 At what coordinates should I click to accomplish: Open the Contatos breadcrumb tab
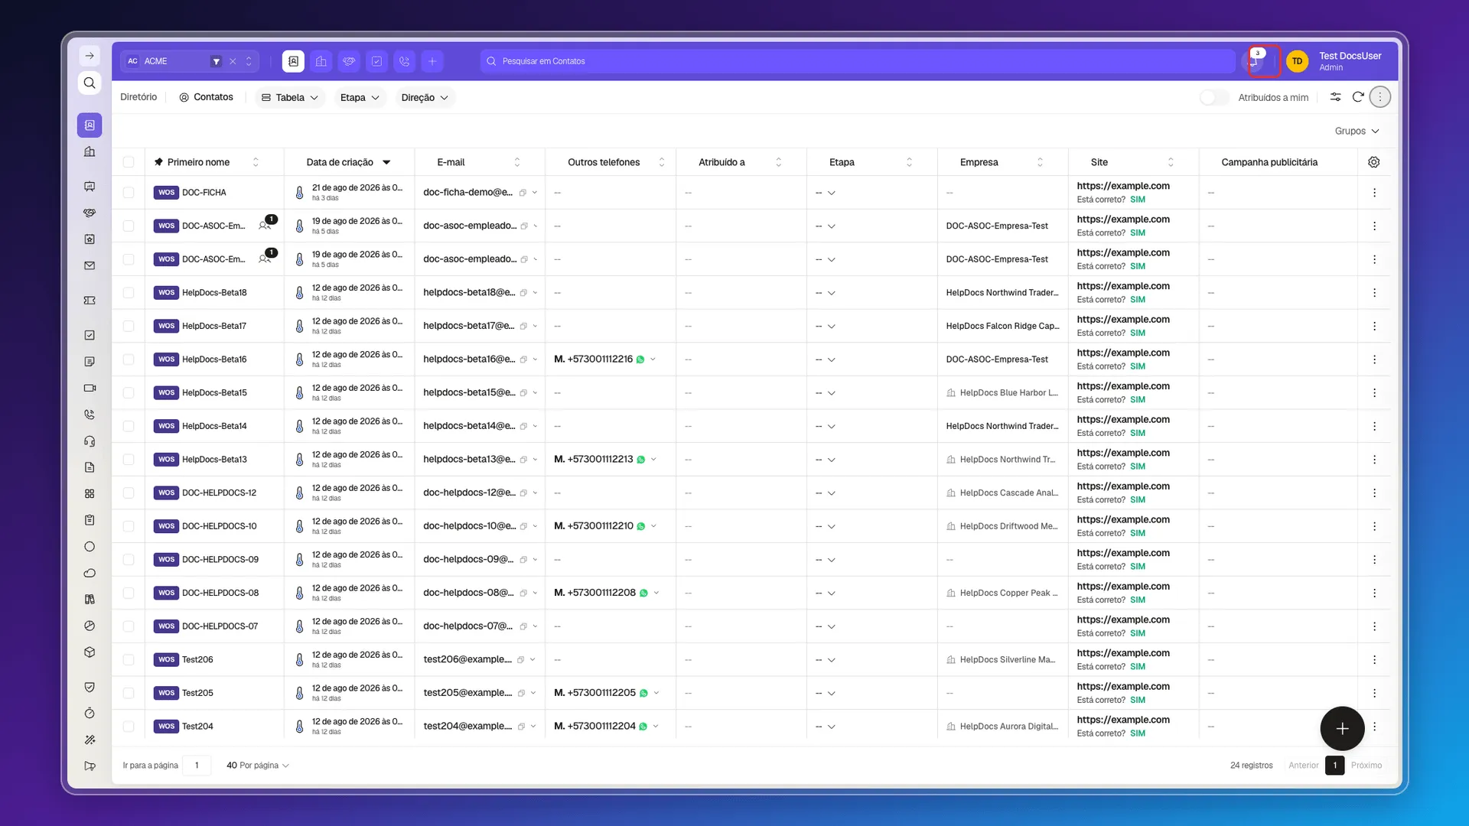207,97
